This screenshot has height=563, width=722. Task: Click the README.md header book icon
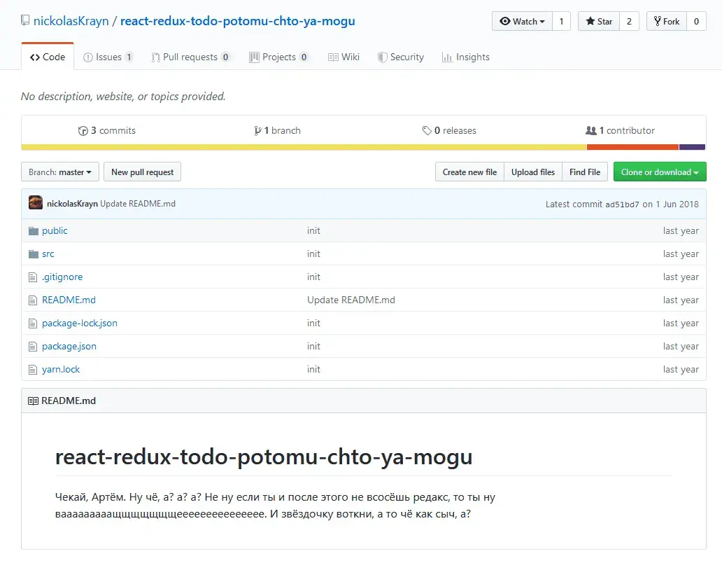tap(33, 401)
